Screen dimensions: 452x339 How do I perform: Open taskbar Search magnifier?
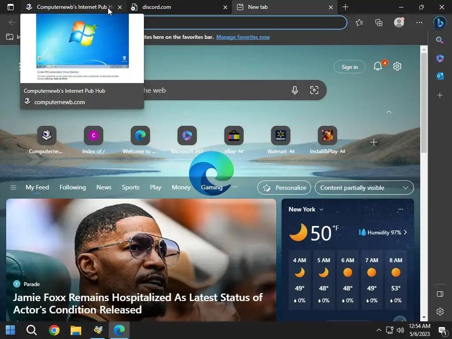(x=31, y=330)
